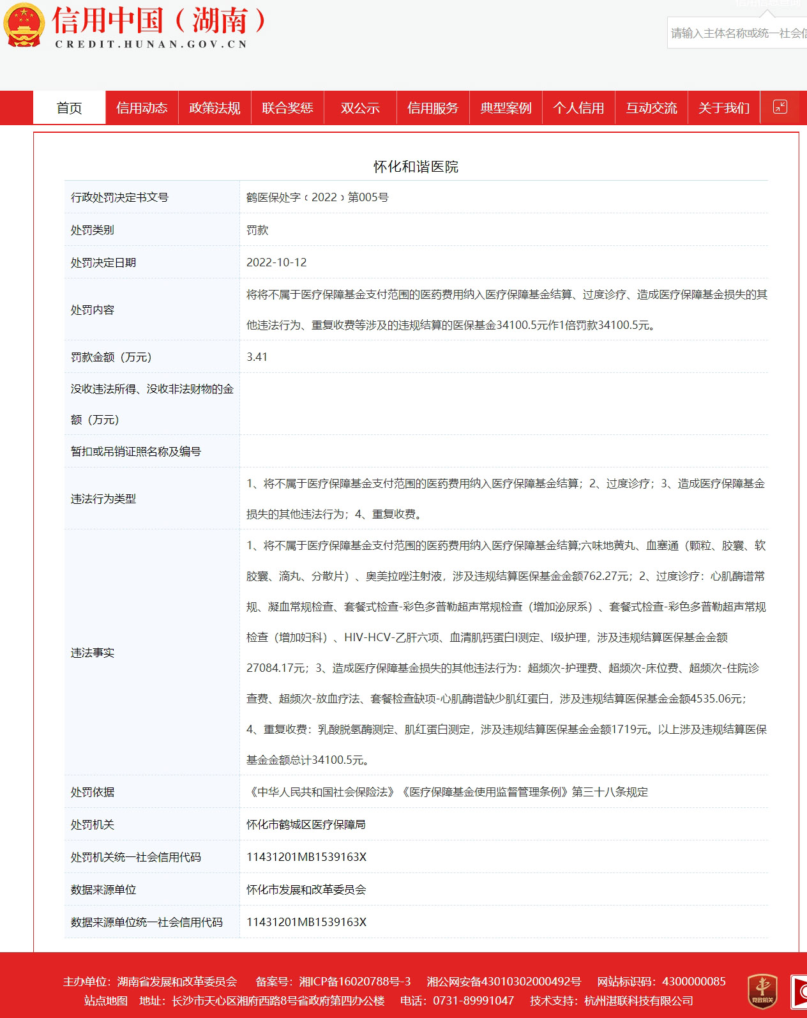
Task: Select the document number 鹤医保处字﹝2022﹞第005号
Action: [x=317, y=197]
